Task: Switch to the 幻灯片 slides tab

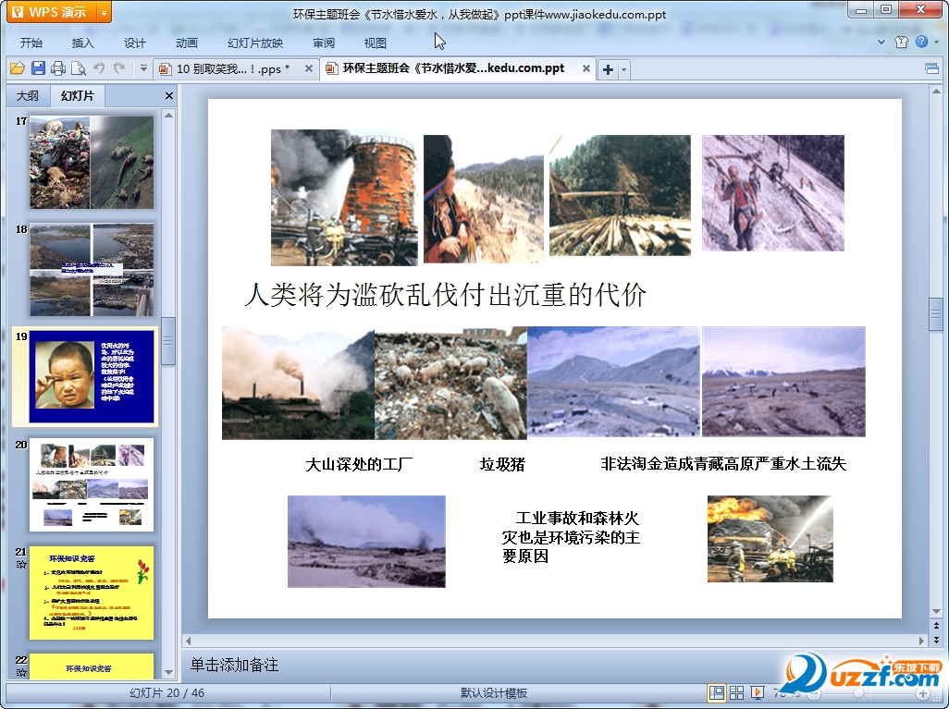Action: point(78,95)
